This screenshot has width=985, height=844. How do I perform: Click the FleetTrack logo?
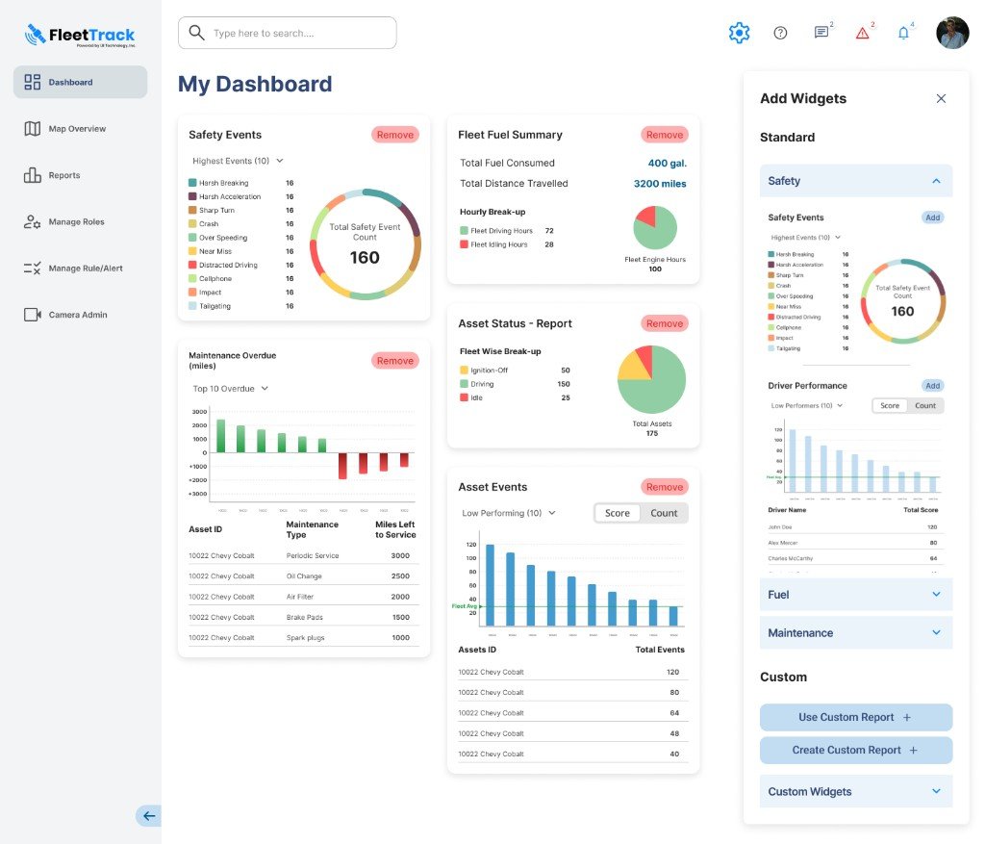point(80,36)
